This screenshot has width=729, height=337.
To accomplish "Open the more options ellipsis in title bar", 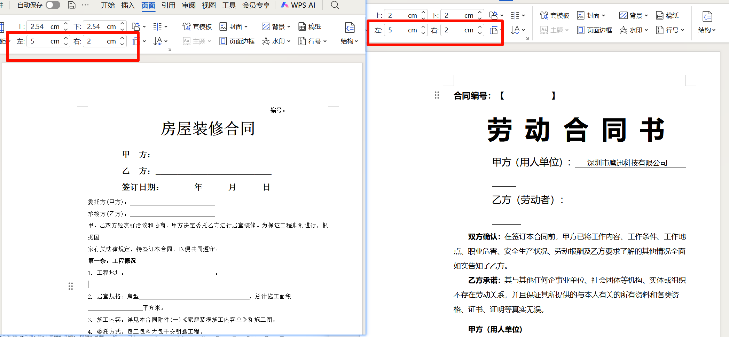I will point(85,5).
